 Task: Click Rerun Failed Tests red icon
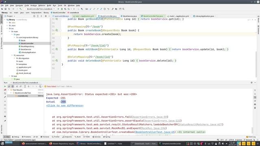click(x=5, y=90)
